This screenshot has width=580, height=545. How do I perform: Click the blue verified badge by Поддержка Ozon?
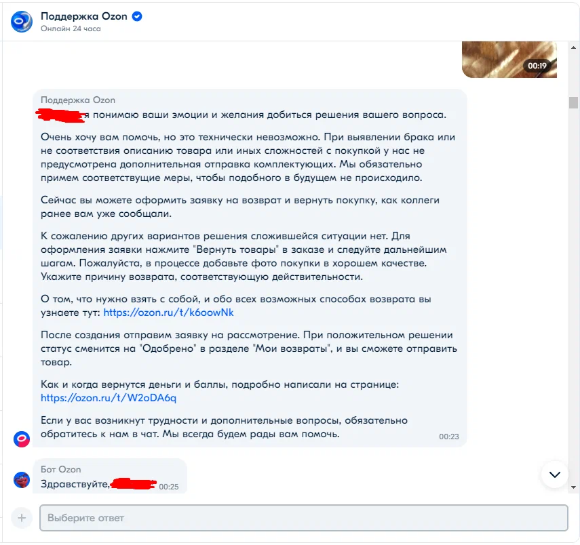coord(137,16)
